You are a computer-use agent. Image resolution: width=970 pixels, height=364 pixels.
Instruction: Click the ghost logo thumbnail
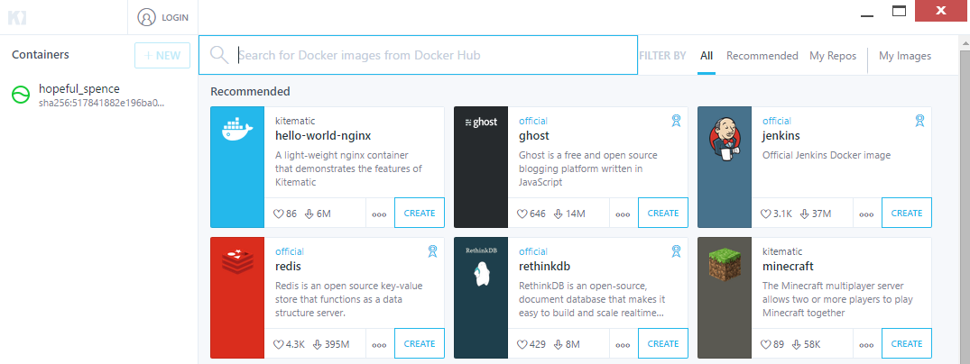481,167
